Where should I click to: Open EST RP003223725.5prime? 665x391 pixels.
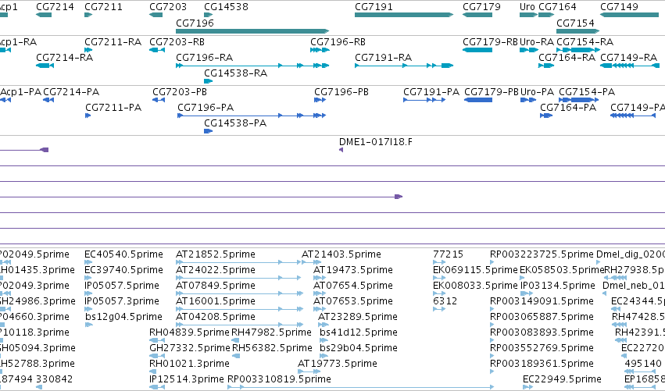[542, 254]
